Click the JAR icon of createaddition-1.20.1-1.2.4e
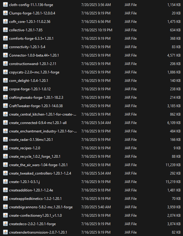This screenshot has height=236, width=183. [5, 190]
